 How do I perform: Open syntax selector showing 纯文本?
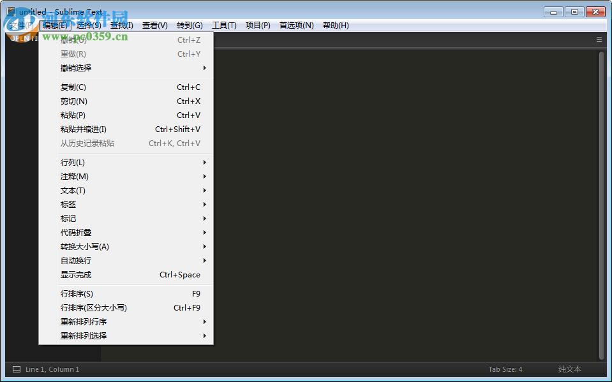(x=569, y=369)
